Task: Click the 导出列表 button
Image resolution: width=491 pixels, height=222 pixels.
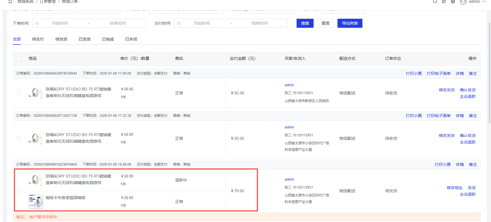Action: [350, 23]
